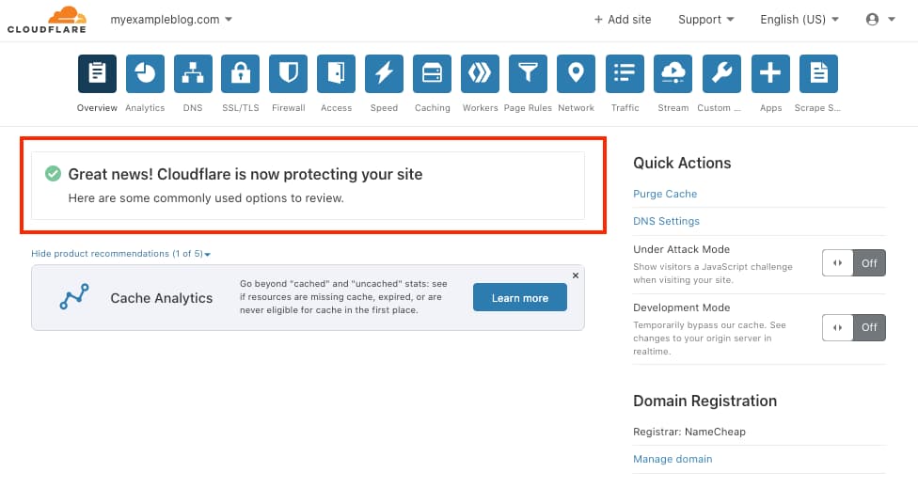
Task: Open the Overview section icon
Action: tap(97, 73)
